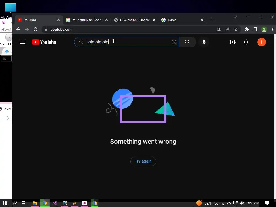Open the Create video icon

coord(233,42)
